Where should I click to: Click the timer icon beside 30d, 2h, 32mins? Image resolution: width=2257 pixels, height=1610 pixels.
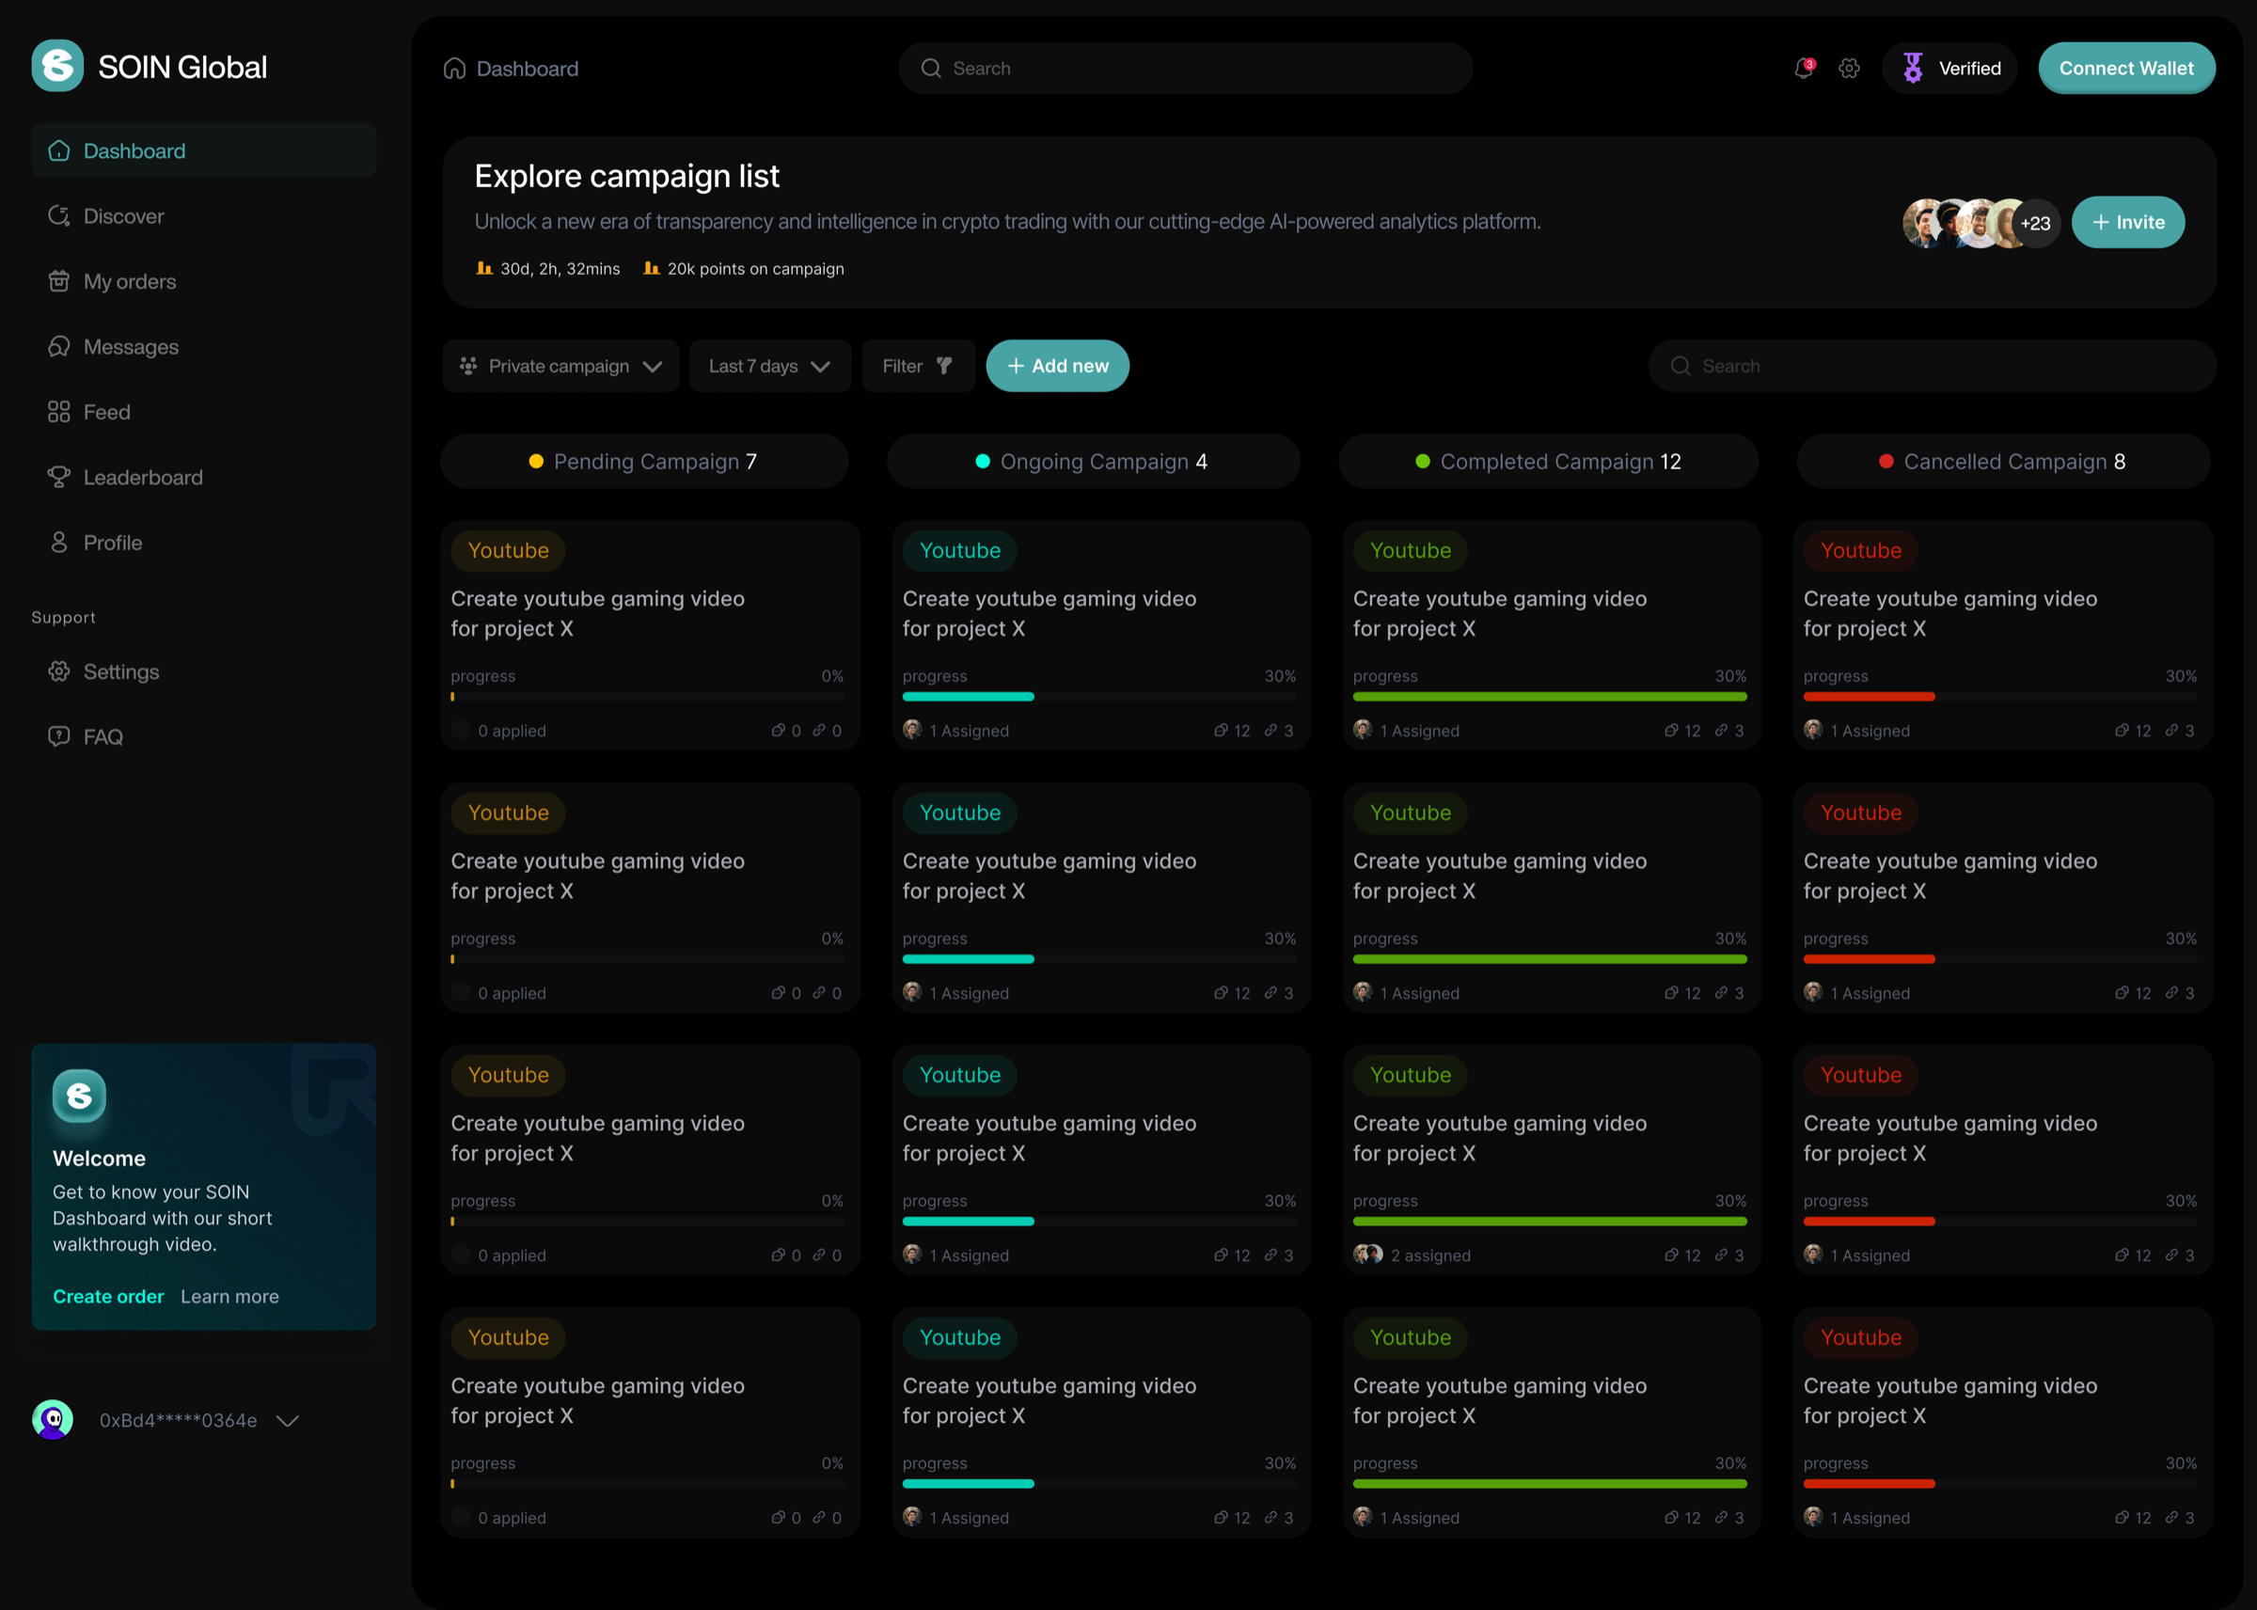tap(484, 269)
